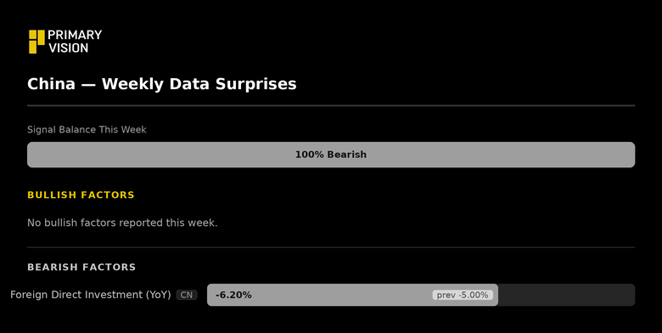Click the 100% Bearish signal bar
This screenshot has height=333, width=662.
tap(331, 155)
